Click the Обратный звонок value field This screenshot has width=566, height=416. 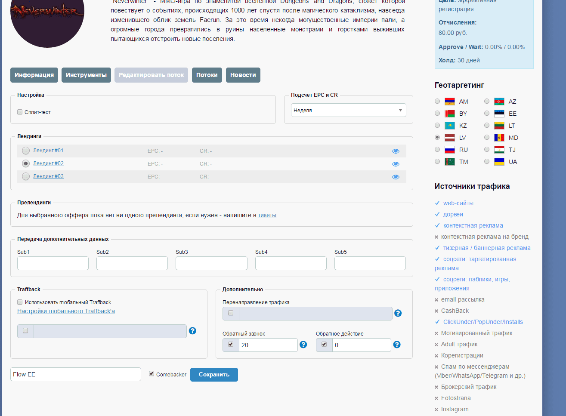268,345
